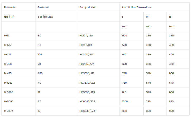Select the HD2017/SZ1 model cell
Screen dimensions: 193x119
(86, 55)
